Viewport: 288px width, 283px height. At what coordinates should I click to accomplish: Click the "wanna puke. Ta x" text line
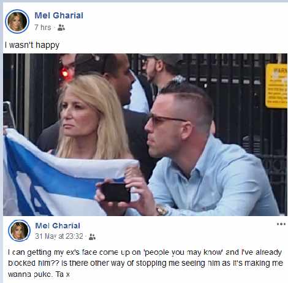pos(39,274)
